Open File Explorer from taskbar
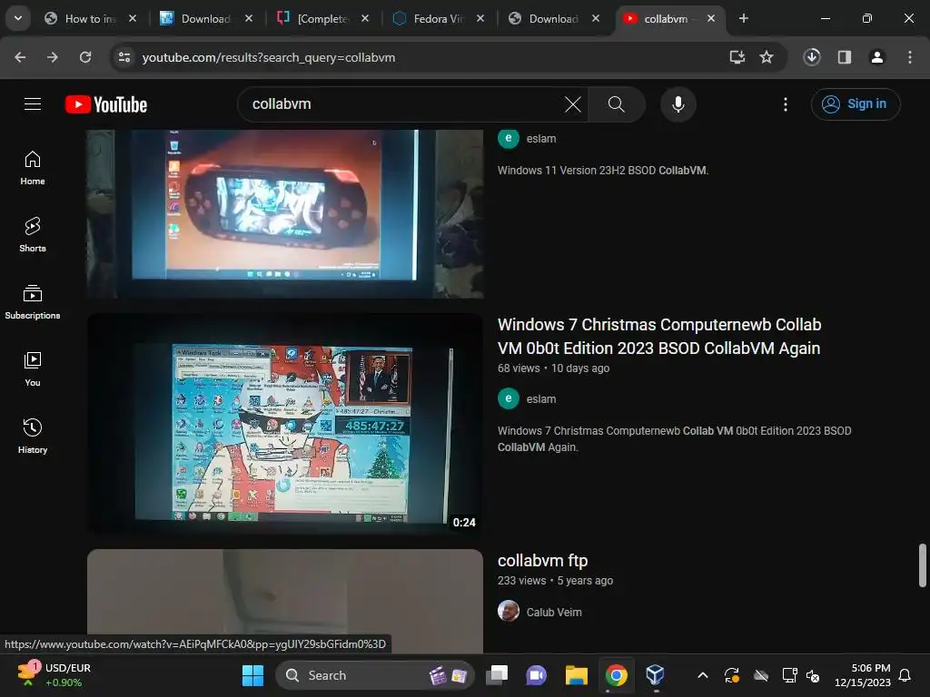This screenshot has height=697, width=930. tap(577, 675)
